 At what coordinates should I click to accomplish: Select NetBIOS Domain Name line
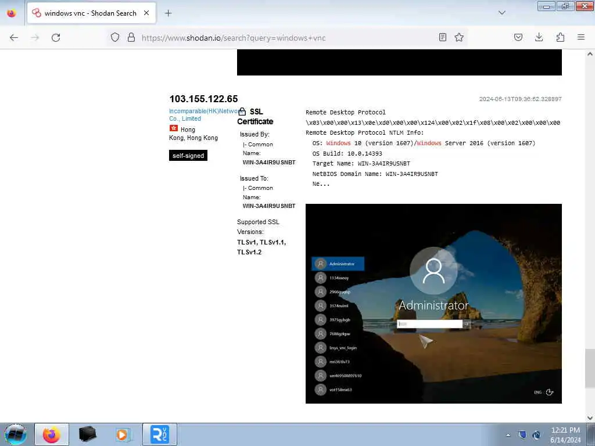tap(375, 174)
